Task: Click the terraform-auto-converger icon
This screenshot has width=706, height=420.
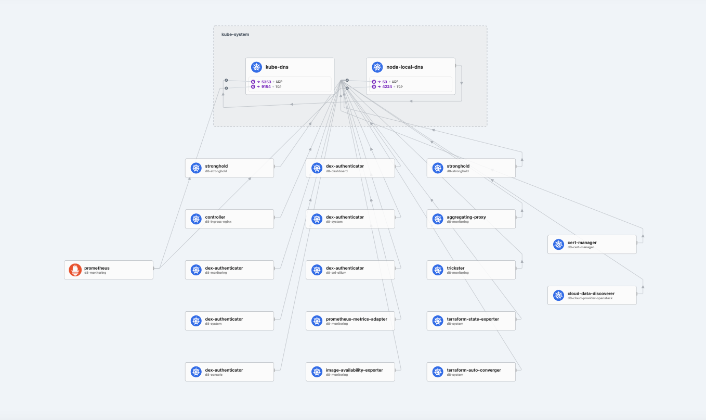Action: (x=438, y=372)
